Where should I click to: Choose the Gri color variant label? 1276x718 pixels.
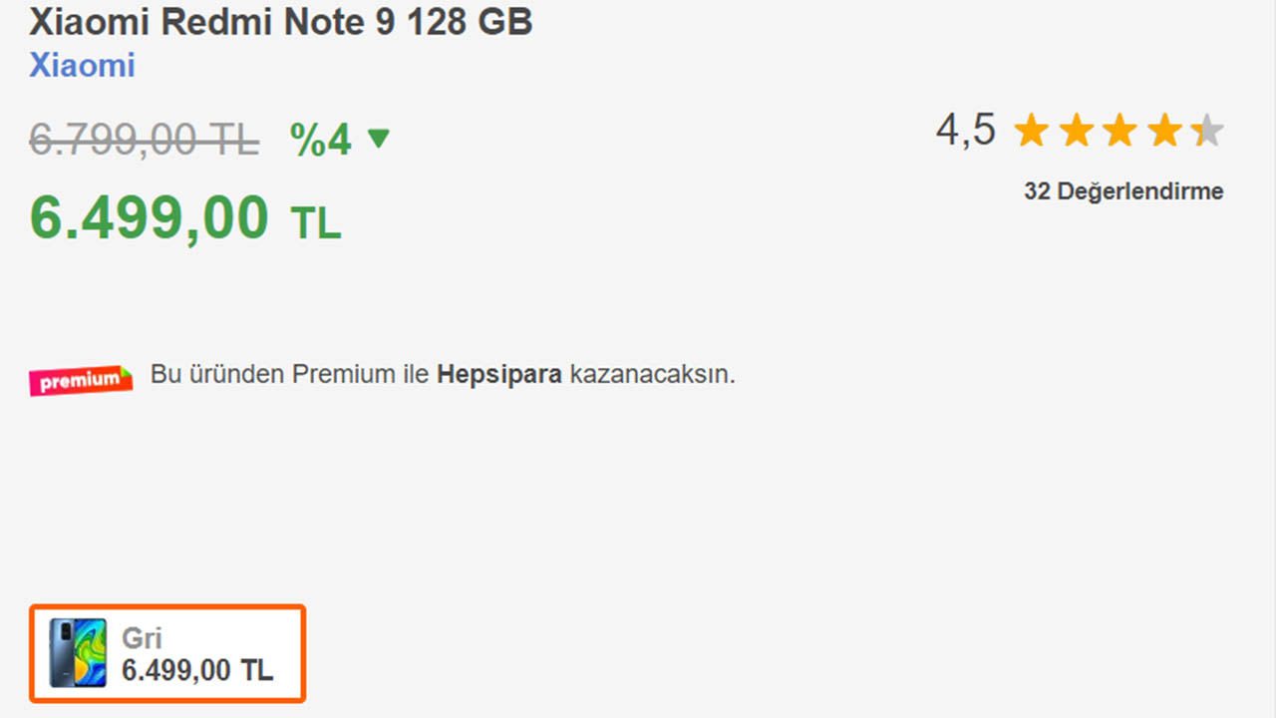point(142,638)
